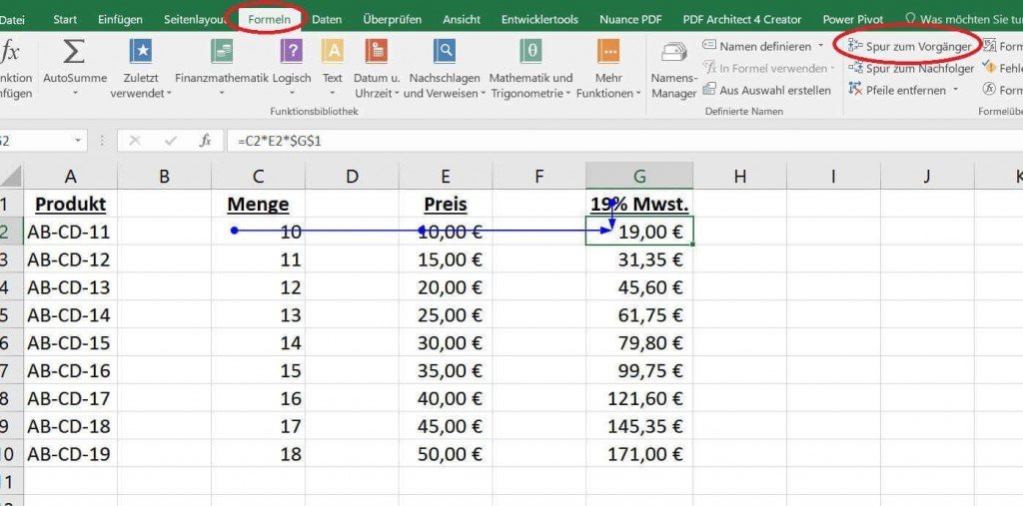Click Namen definieren
This screenshot has width=1023, height=506.
pyautogui.click(x=757, y=46)
